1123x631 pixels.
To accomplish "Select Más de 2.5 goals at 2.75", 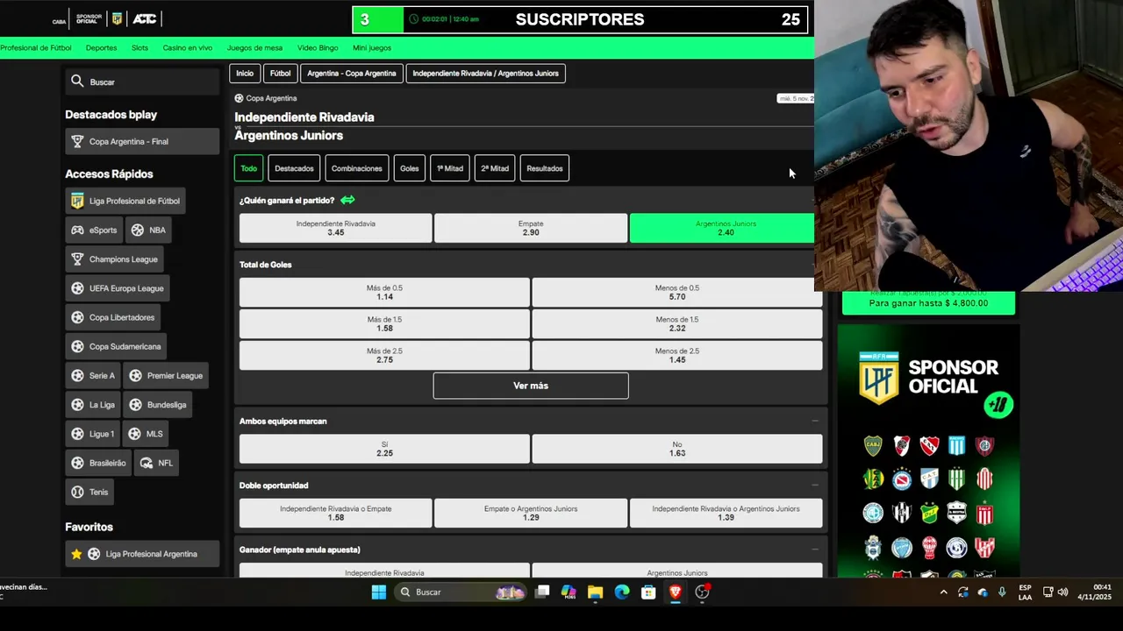I will tap(384, 355).
